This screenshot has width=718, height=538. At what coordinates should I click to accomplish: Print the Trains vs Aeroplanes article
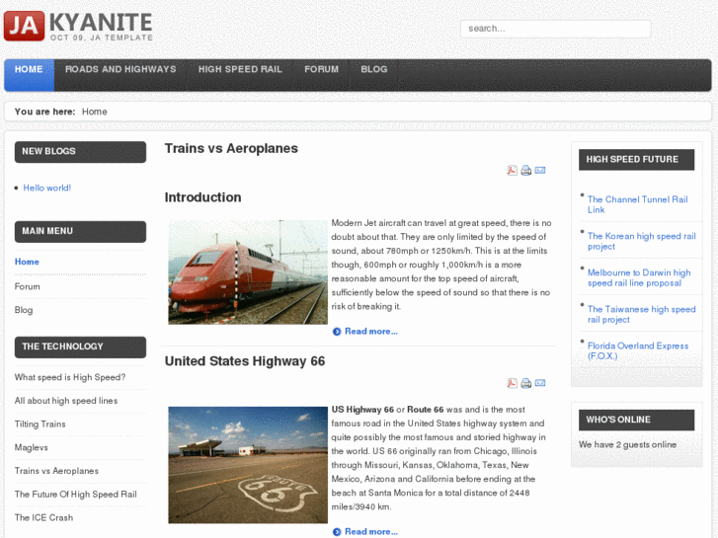click(x=526, y=171)
